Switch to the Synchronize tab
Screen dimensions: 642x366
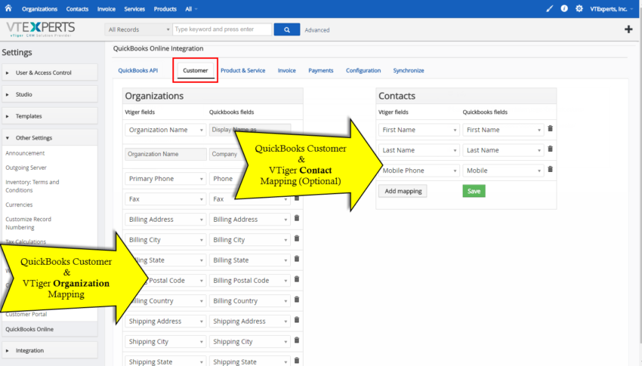409,70
